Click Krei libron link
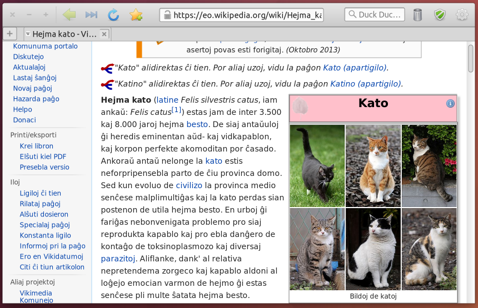The image size is (478, 308). [36, 146]
